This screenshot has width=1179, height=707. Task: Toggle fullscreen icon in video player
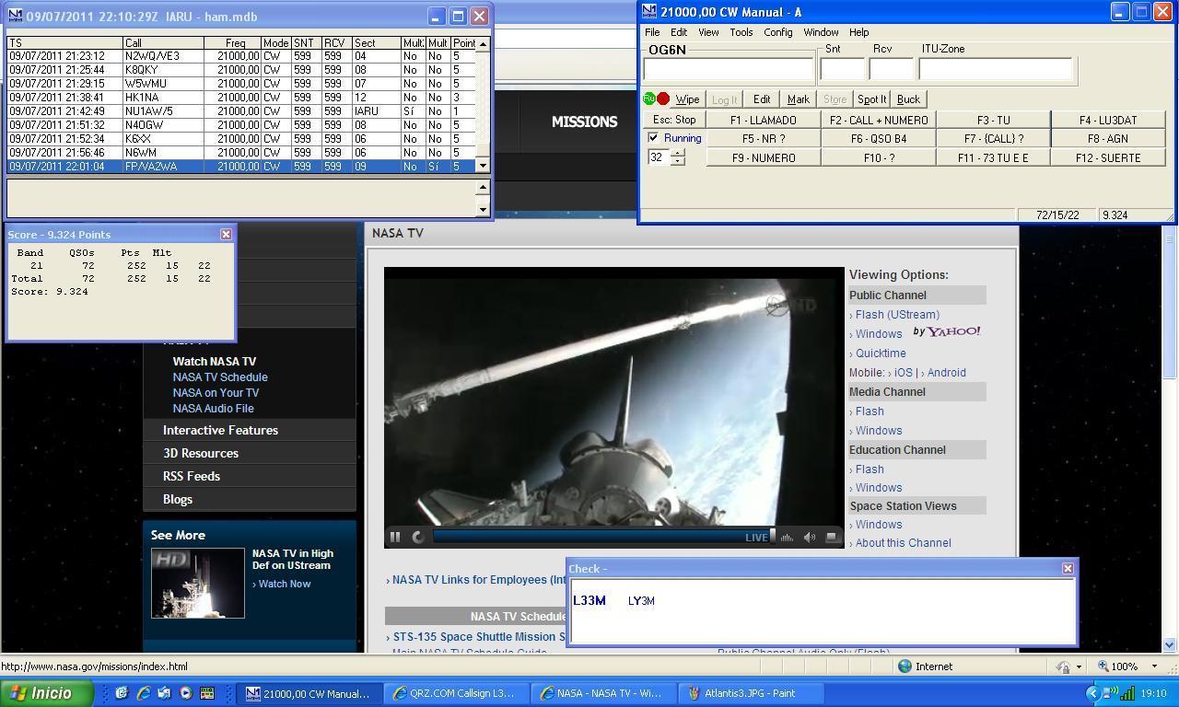(832, 537)
